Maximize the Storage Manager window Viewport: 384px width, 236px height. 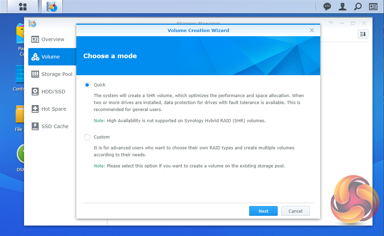coord(353,23)
